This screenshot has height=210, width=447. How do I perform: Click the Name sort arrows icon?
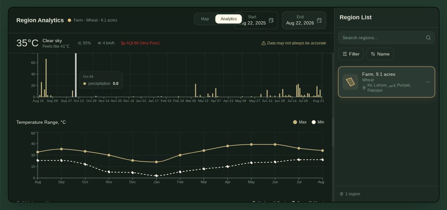tap(373, 54)
